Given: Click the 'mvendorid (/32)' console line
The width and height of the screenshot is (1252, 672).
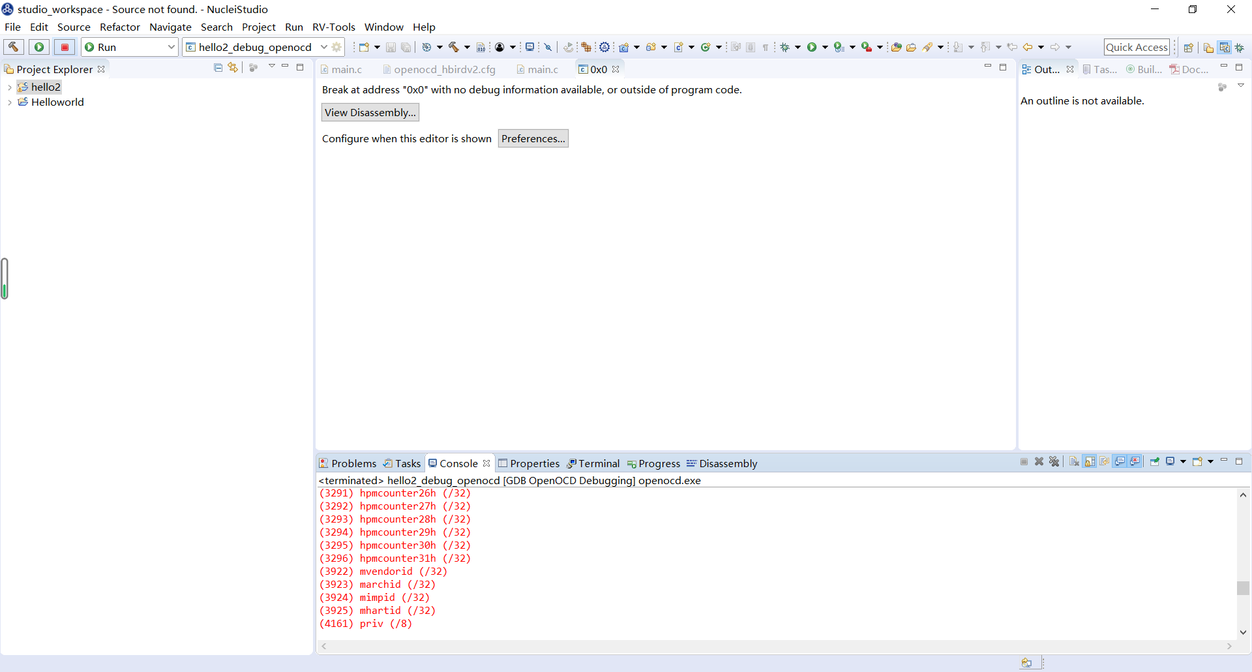Looking at the screenshot, I should (x=383, y=572).
